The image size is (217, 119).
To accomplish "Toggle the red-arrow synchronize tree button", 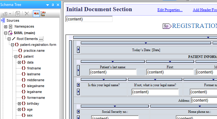I will click(36, 14).
